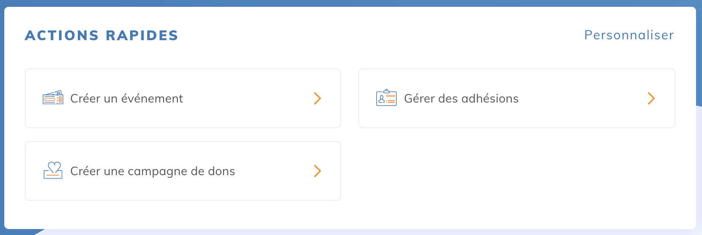
Task: Click the heart donation box icon
Action: (53, 170)
